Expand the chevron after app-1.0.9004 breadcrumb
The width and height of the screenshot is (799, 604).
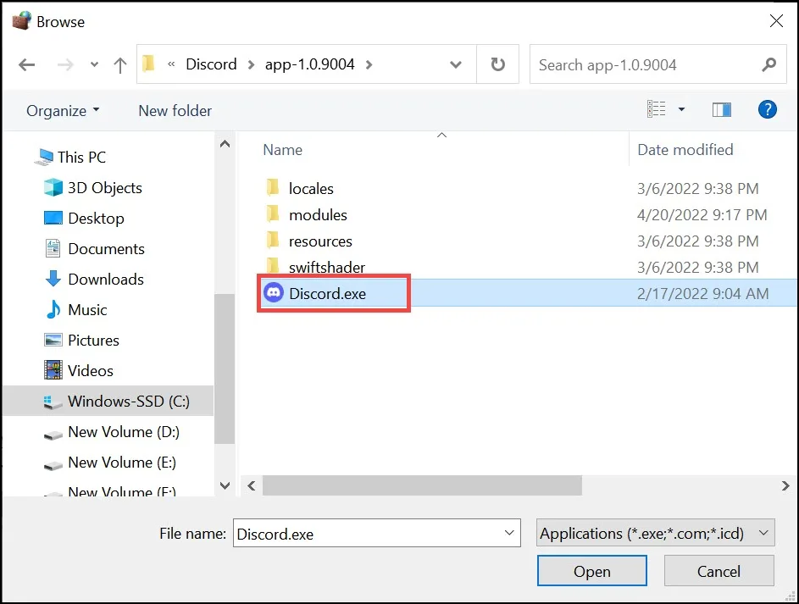click(369, 64)
